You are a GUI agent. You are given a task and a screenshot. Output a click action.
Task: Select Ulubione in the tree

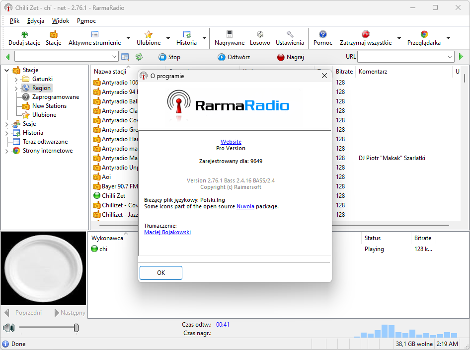tap(44, 115)
